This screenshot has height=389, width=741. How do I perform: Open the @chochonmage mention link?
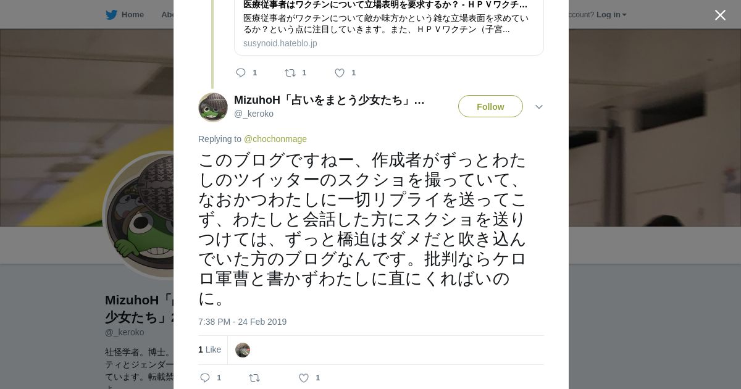[x=275, y=139]
